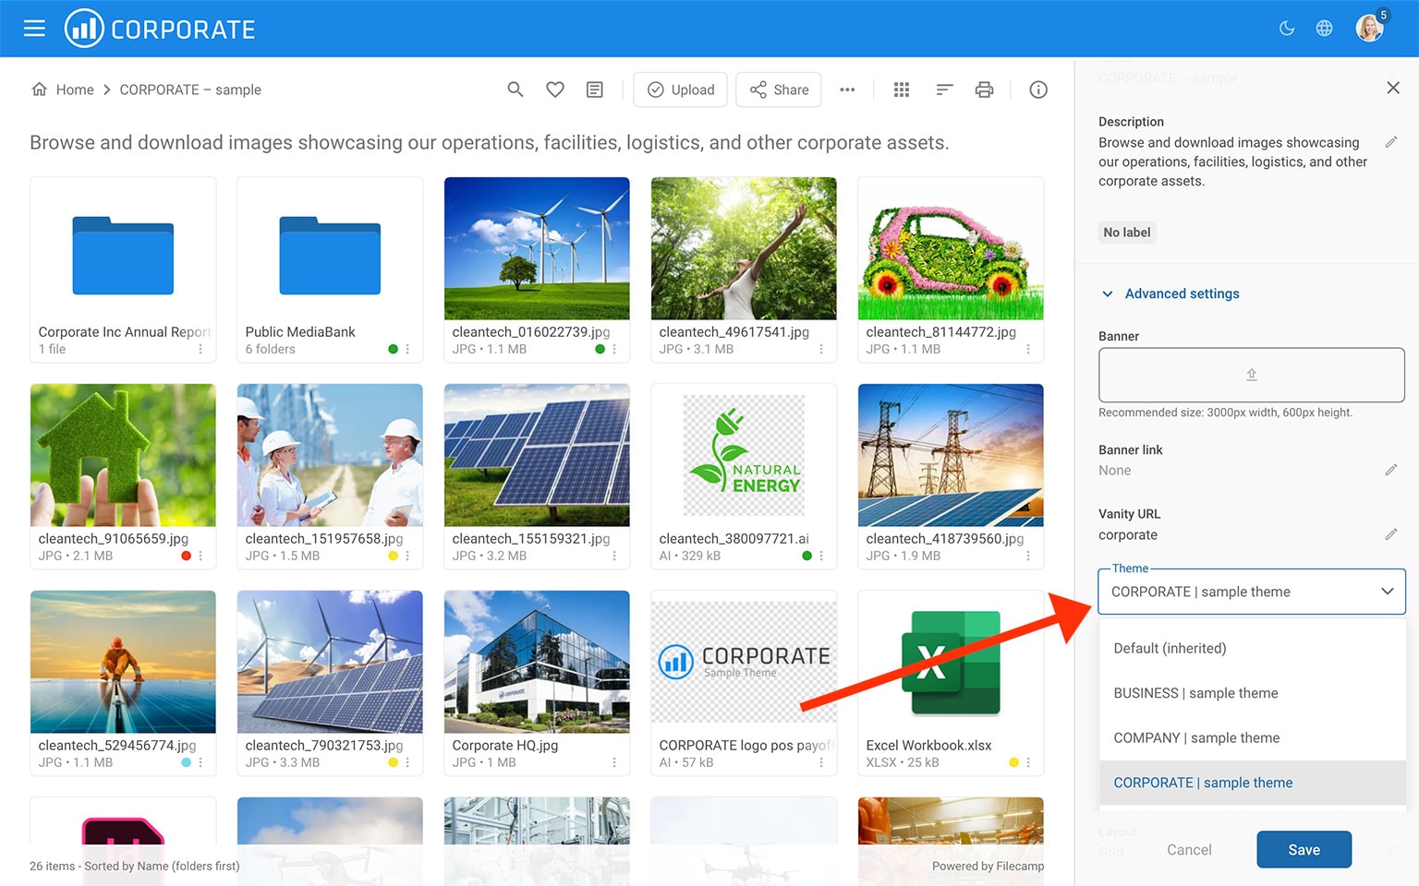Viewport: 1419px width, 886px height.
Task: Toggle the info panel icon
Action: point(1038,90)
